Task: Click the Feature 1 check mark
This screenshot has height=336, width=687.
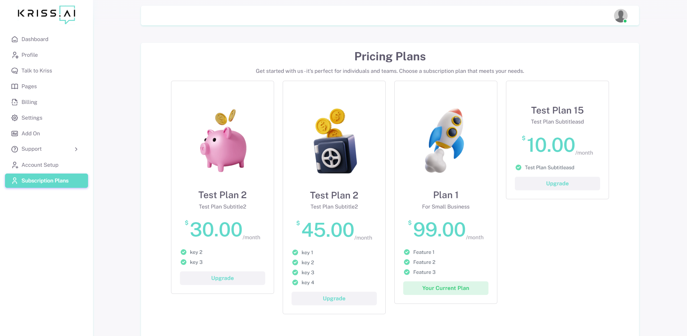Action: 407,252
